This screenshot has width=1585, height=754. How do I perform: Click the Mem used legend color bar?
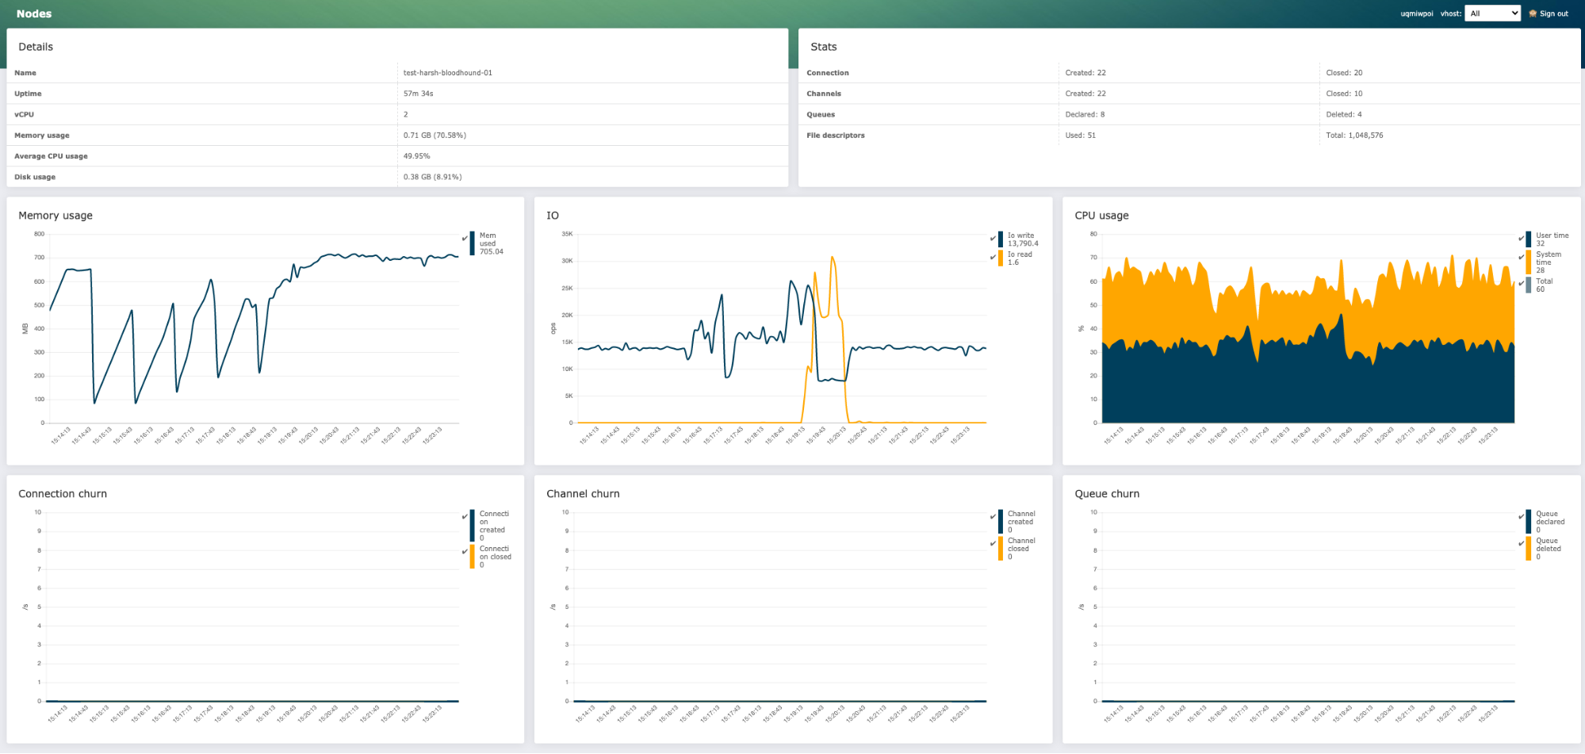[x=473, y=242]
